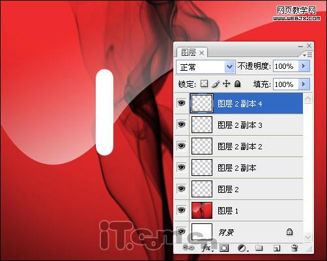The image size is (327, 261).
Task: Select thumbnail of 图层 2 副本 4
Action: [202, 103]
